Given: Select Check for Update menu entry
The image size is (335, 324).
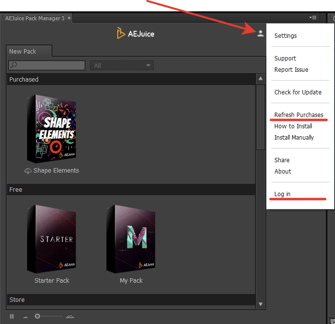Looking at the screenshot, I should pos(298,92).
